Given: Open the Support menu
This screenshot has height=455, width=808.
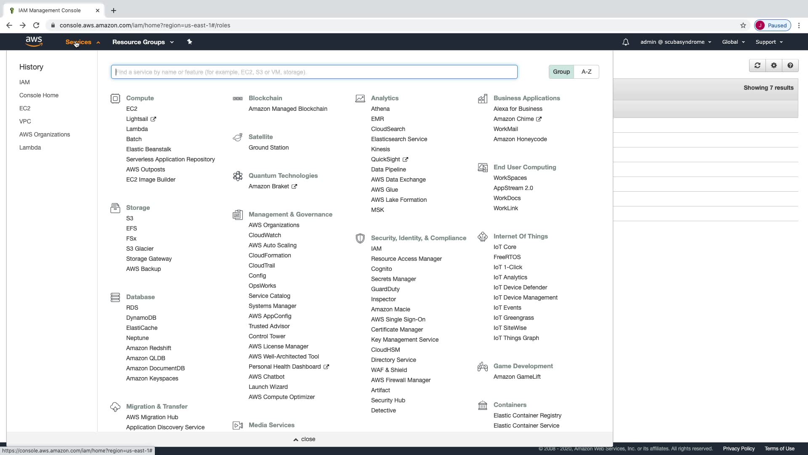Looking at the screenshot, I should click(x=768, y=42).
